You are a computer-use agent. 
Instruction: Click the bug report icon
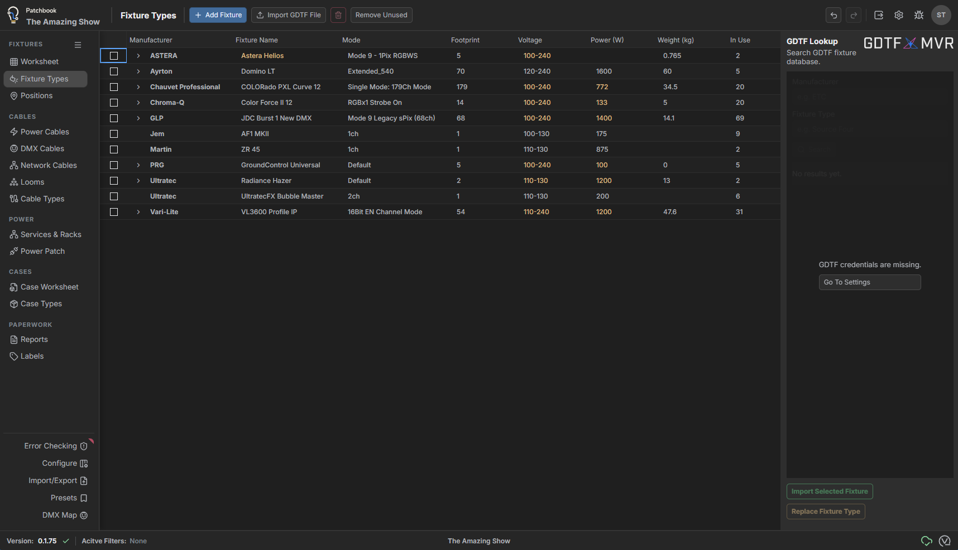coord(919,15)
